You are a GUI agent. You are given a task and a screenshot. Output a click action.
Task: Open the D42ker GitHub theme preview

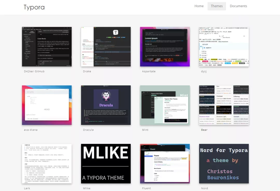[47, 47]
